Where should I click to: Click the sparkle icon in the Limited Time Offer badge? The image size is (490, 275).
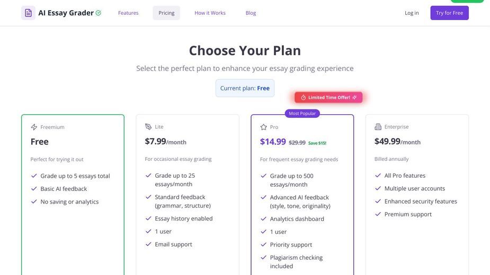pyautogui.click(x=354, y=97)
